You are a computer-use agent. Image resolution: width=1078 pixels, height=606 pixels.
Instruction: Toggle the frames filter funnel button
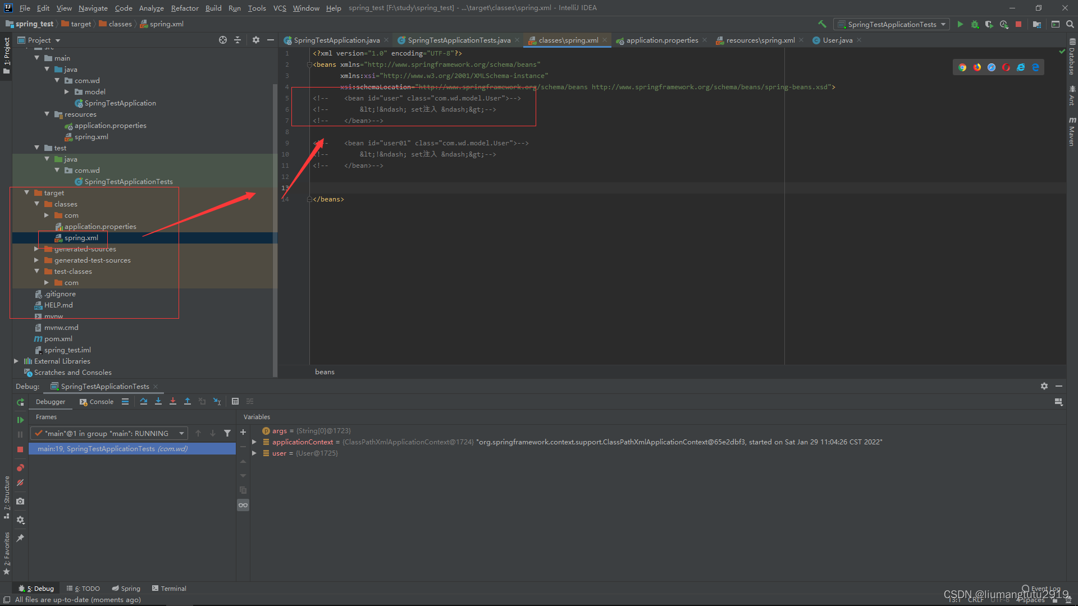tap(227, 433)
